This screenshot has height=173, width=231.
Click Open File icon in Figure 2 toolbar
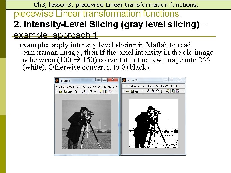pyautogui.click(x=128, y=91)
